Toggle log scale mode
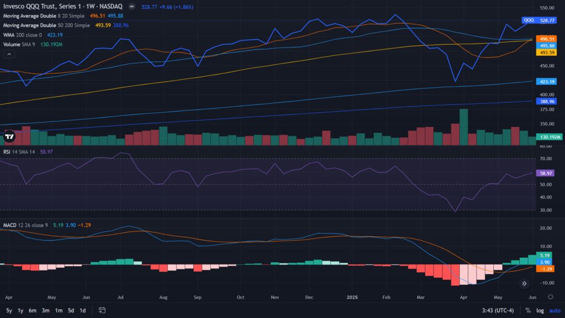The height and width of the screenshot is (318, 565). (540, 310)
